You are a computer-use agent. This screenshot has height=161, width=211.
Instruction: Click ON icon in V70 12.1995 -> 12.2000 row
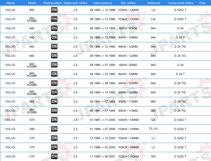(x=54, y=138)
